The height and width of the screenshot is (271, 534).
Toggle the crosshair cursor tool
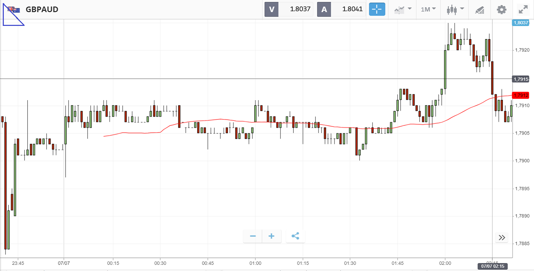pos(377,9)
